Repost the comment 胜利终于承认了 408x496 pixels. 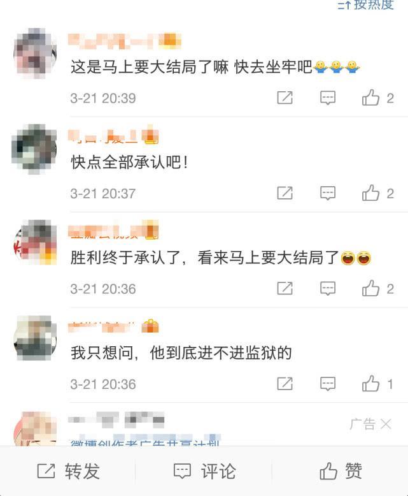(x=285, y=288)
